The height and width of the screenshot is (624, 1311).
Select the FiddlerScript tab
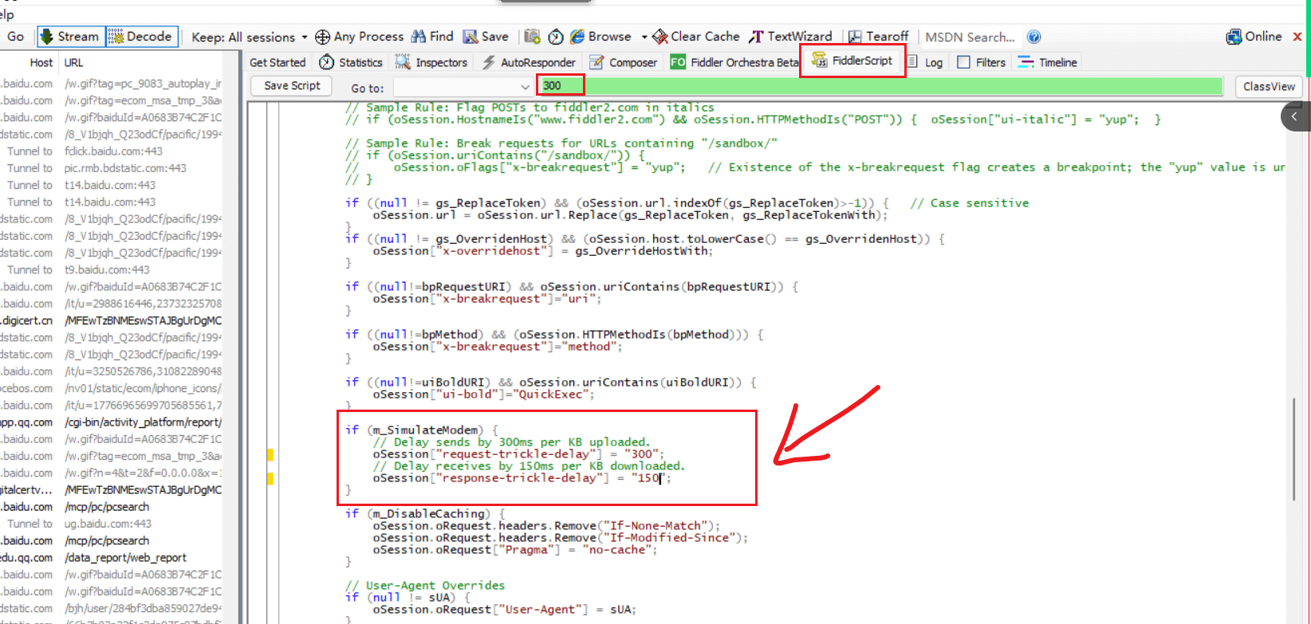point(852,61)
